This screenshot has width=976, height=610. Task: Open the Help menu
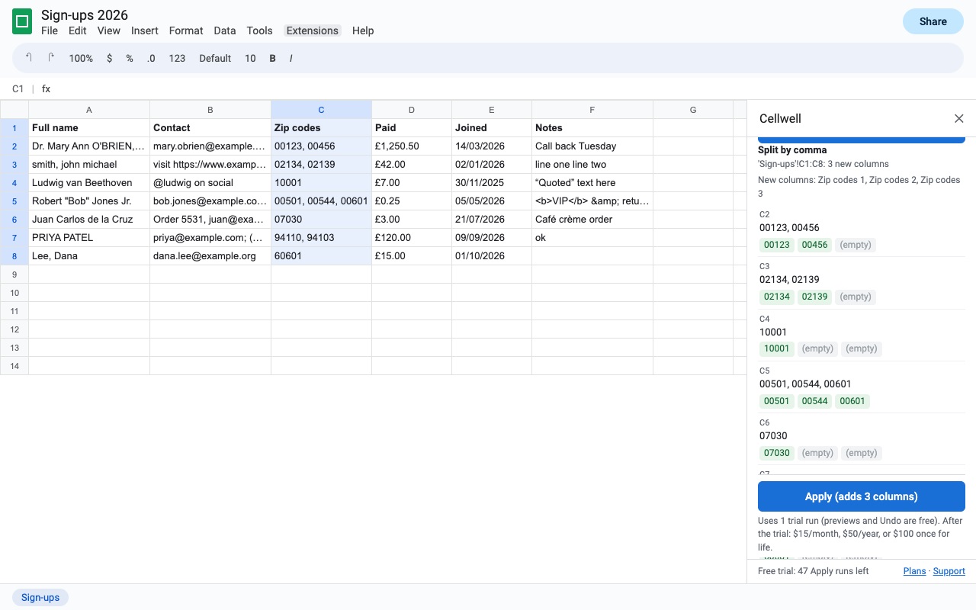(363, 30)
